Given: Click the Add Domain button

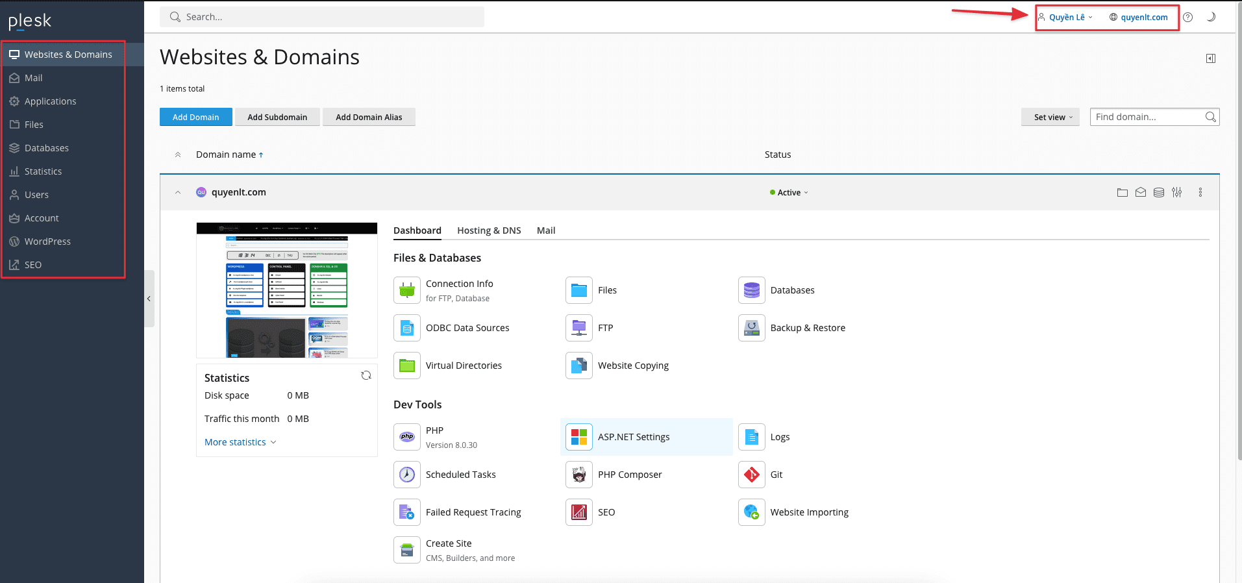Looking at the screenshot, I should coord(195,117).
